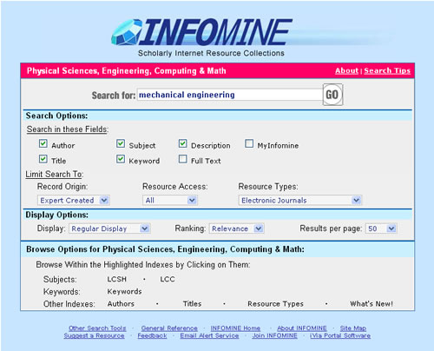Open the What's New! index
This screenshot has height=351, width=434.
click(372, 304)
